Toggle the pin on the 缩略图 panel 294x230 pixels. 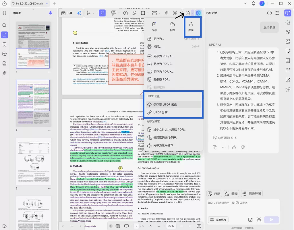coord(50,13)
